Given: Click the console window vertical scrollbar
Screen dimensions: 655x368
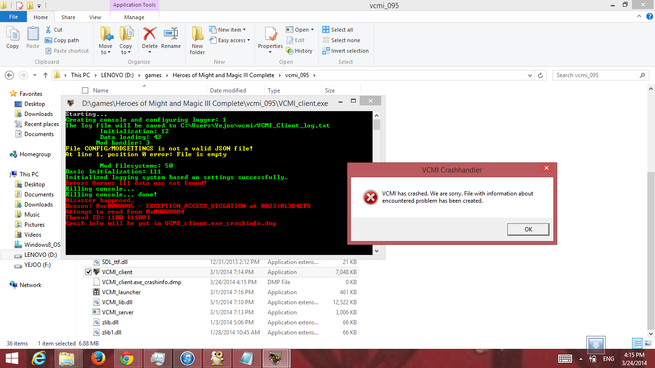Looking at the screenshot, I should [x=376, y=182].
